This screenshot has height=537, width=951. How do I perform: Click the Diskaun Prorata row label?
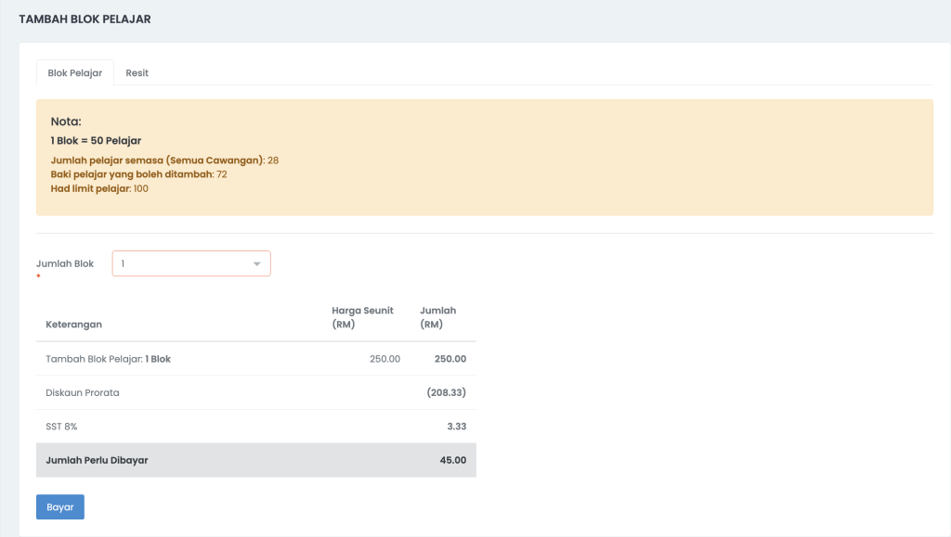coord(82,392)
